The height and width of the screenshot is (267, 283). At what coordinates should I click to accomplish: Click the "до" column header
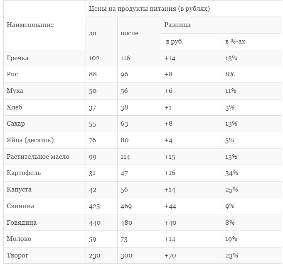(x=92, y=33)
